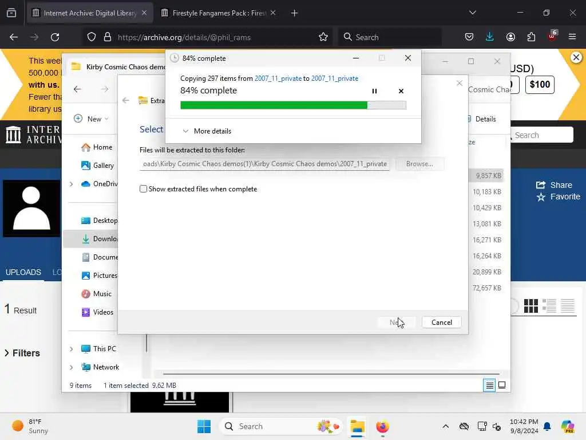This screenshot has width=586, height=440.
Task: Enable Show extracted files when complete
Action: (143, 189)
